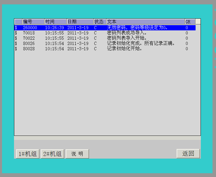Click text 无效密码,密码等级设定为0。

click(x=137, y=28)
